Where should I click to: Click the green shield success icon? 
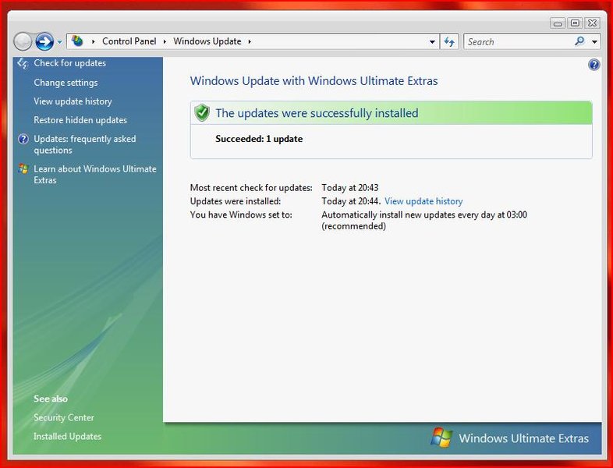click(202, 112)
